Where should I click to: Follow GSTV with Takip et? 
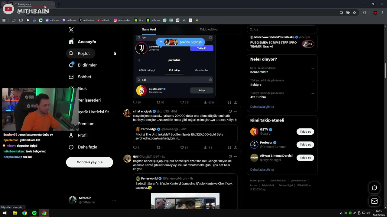pyautogui.click(x=305, y=132)
